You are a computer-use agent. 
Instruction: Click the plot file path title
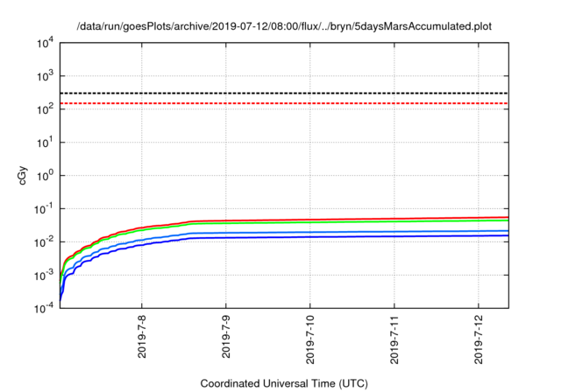click(x=284, y=26)
